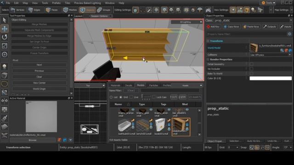The height and width of the screenshot is (165, 294).
Task: Switch to the Materials tab
Action: [x=115, y=85]
